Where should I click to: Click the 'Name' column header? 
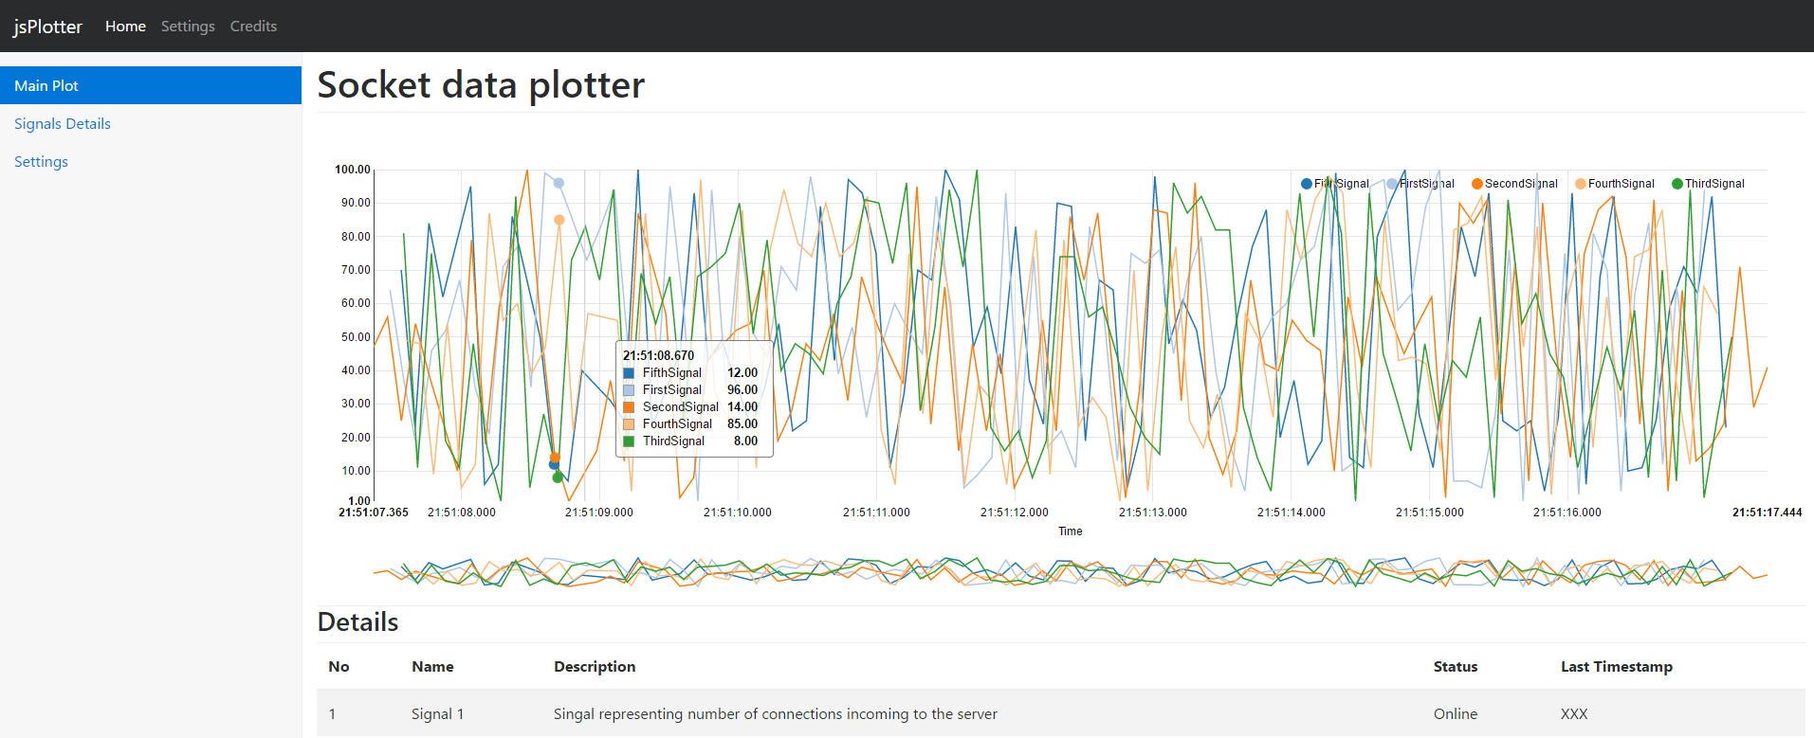432,666
